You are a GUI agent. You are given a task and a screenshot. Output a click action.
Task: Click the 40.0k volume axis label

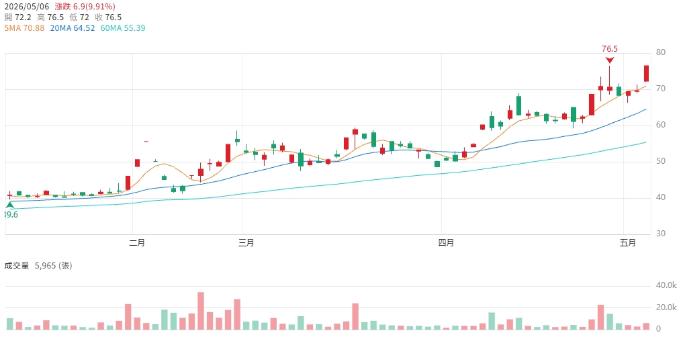[665, 286]
